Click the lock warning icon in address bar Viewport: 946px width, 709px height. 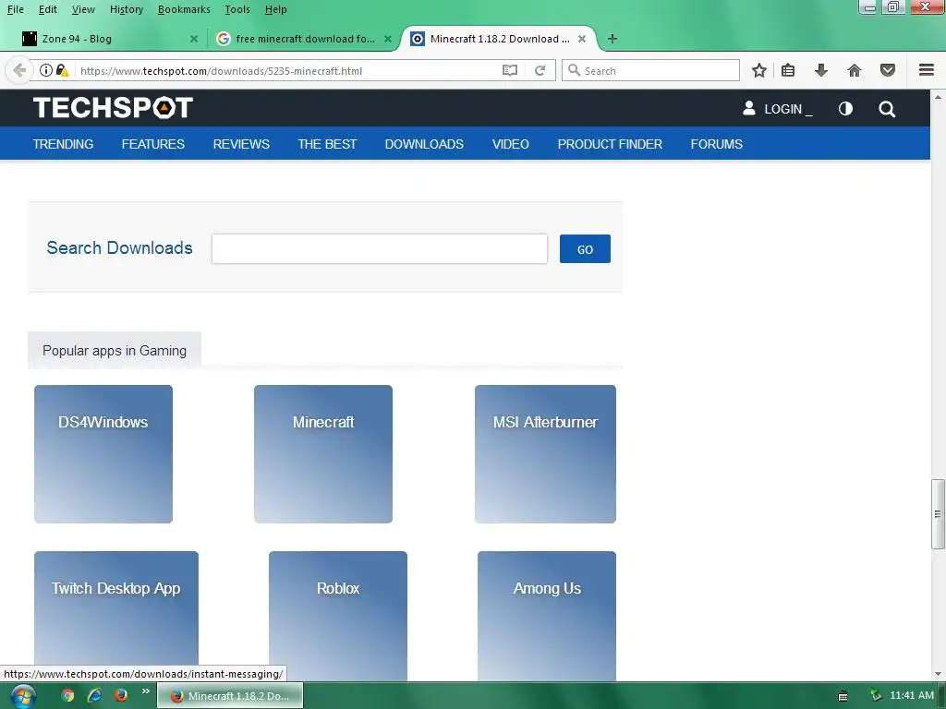62,70
